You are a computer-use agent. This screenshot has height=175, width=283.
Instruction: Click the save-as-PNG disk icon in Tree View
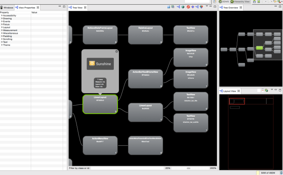point(169,7)
